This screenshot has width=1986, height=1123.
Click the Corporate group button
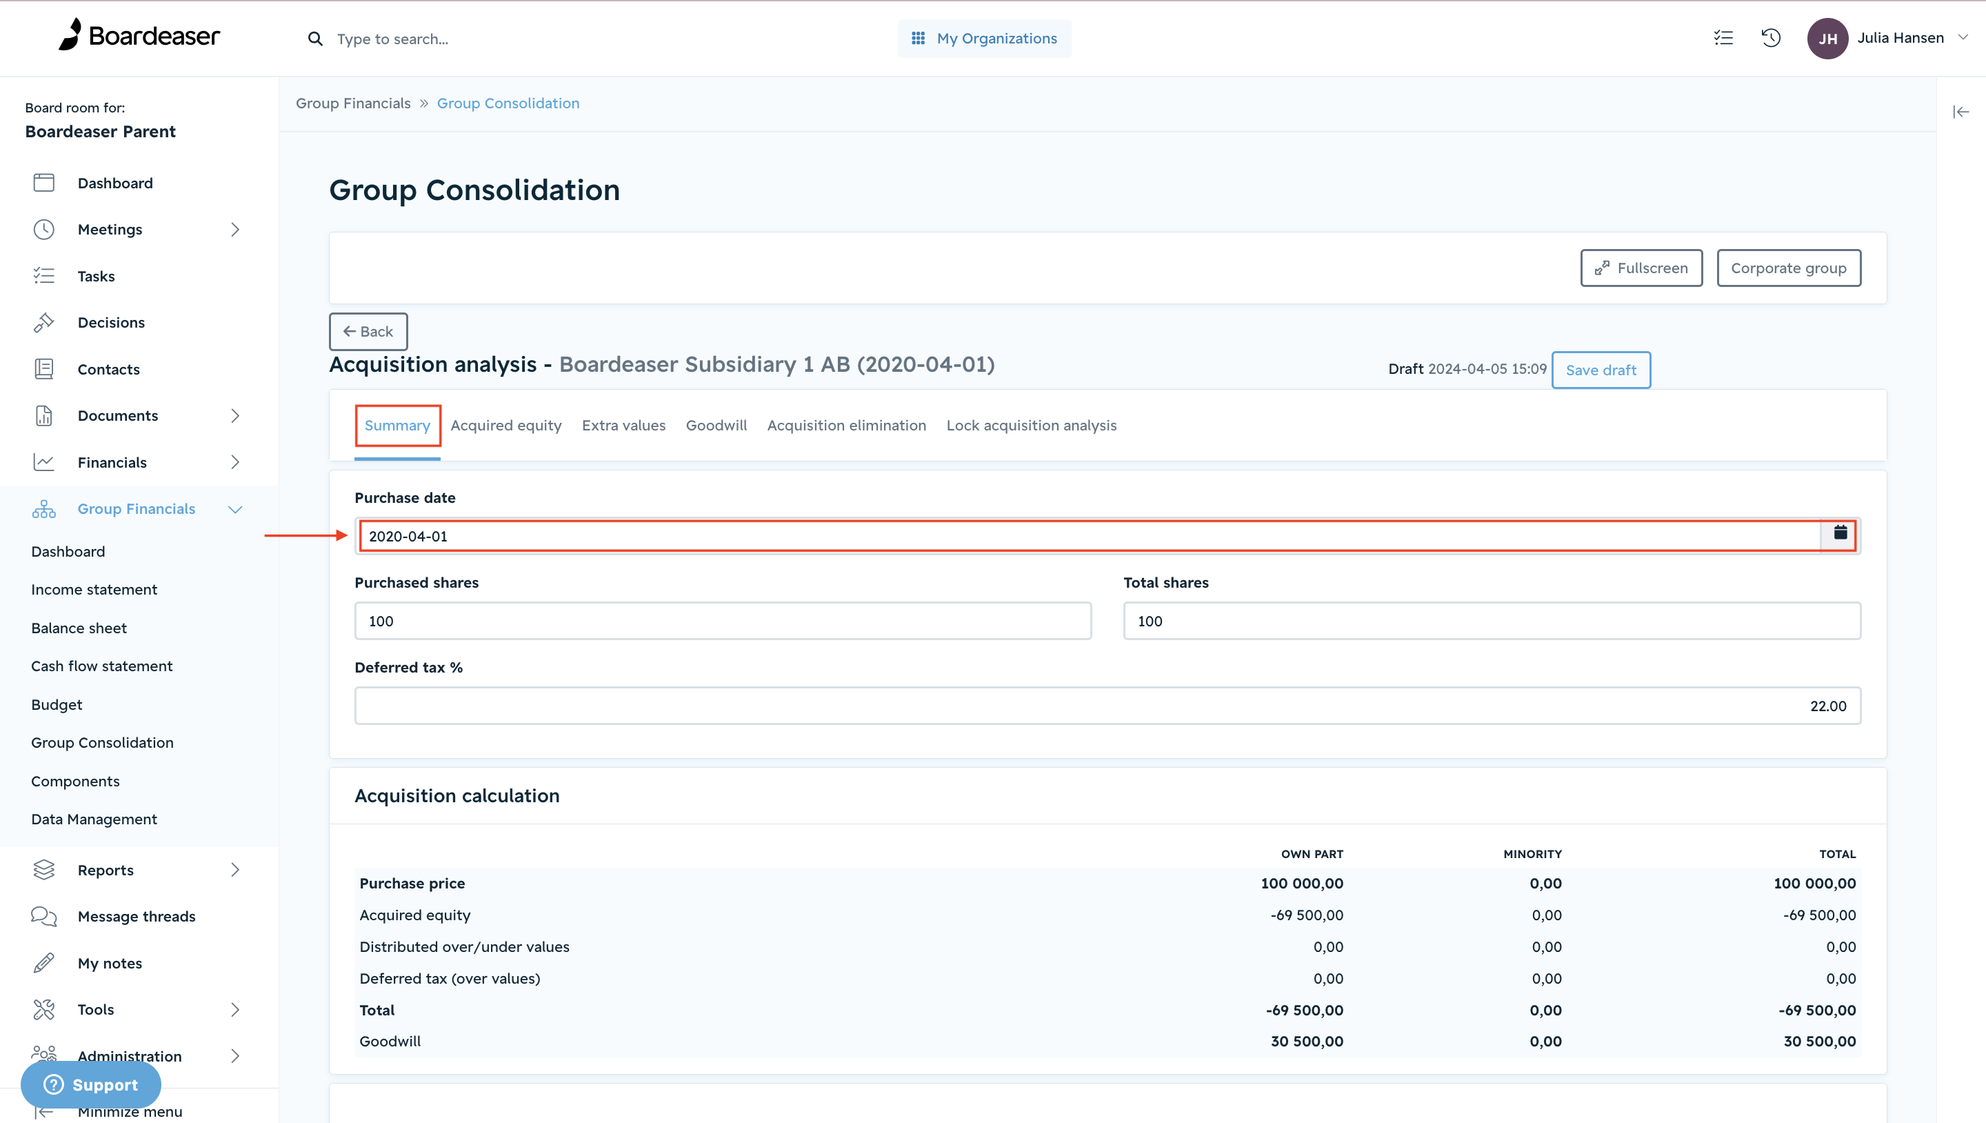1788,268
